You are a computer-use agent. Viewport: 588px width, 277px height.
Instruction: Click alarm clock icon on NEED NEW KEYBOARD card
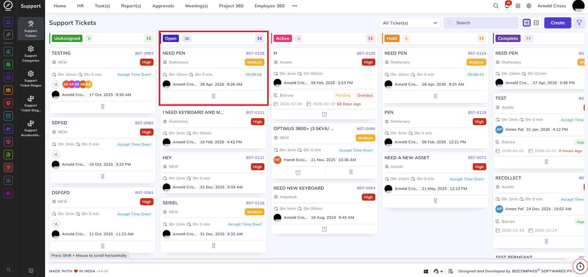click(x=324, y=229)
